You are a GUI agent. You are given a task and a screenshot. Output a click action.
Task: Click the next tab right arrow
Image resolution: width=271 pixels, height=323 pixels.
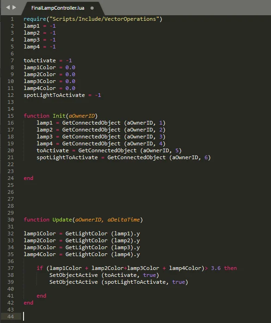point(14,8)
